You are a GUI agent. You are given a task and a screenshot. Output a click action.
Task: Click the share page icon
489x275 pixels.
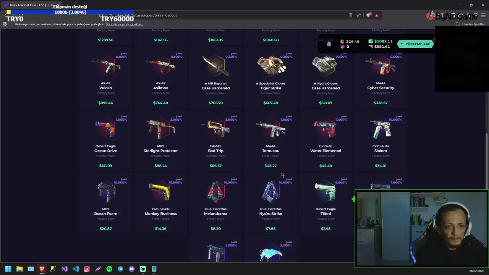(359, 15)
